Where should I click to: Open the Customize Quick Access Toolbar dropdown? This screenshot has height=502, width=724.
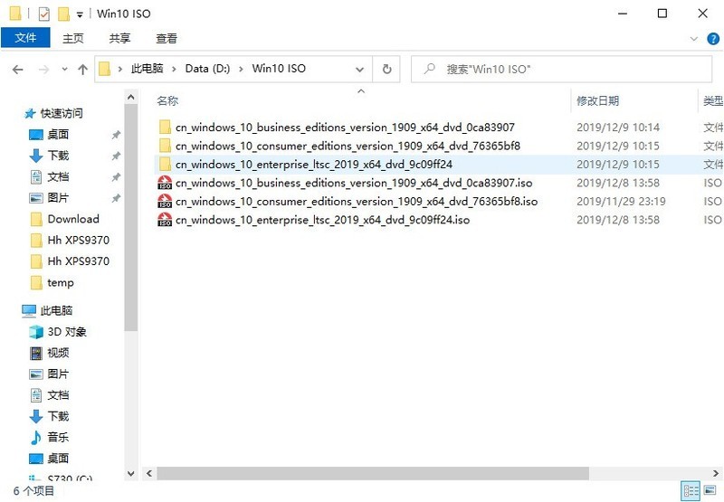[80, 14]
